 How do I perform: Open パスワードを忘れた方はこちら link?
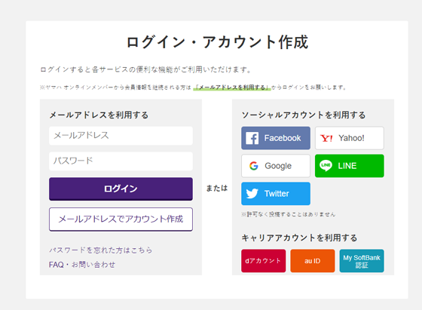coord(101,250)
